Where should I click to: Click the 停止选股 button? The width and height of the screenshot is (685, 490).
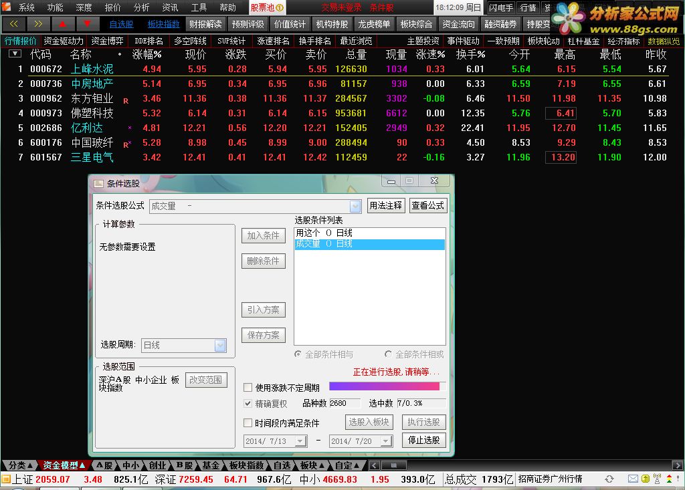point(423,441)
